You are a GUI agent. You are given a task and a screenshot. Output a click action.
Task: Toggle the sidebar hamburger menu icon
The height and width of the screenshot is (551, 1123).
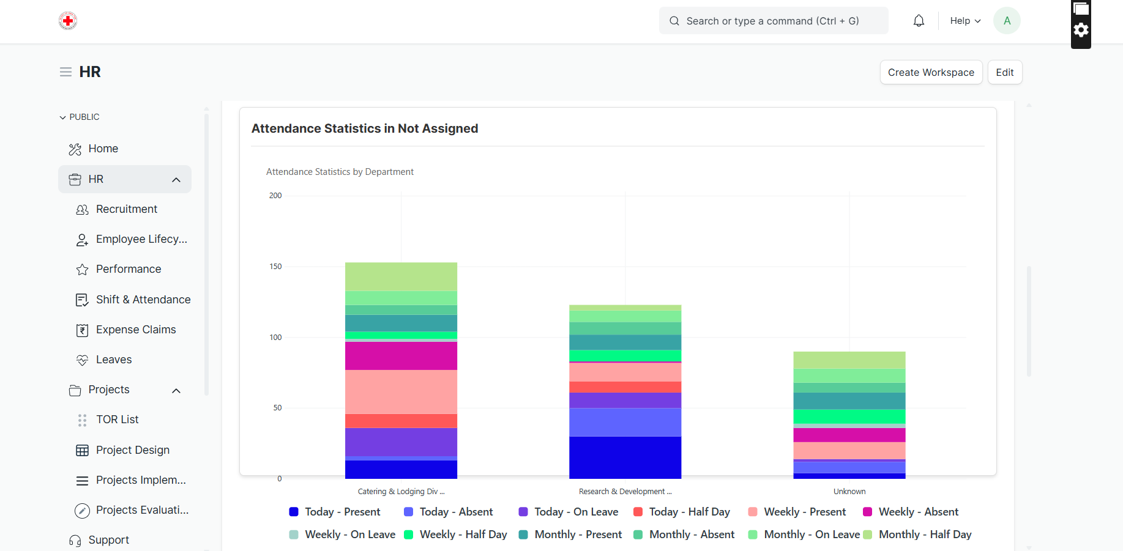65,72
